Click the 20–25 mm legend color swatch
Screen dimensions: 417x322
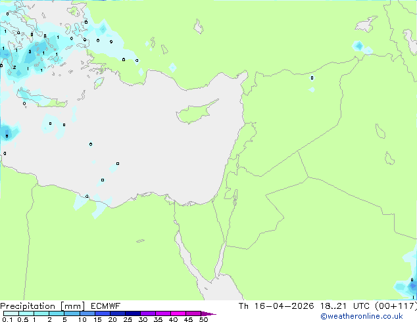pos(117,313)
